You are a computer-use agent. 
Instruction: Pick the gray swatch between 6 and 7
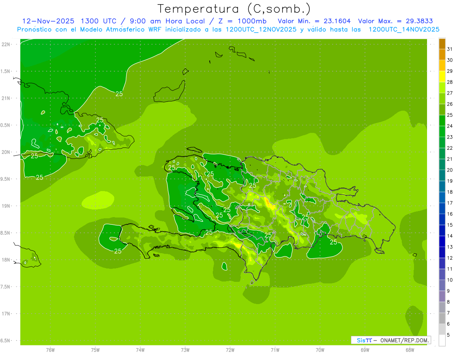442,318
